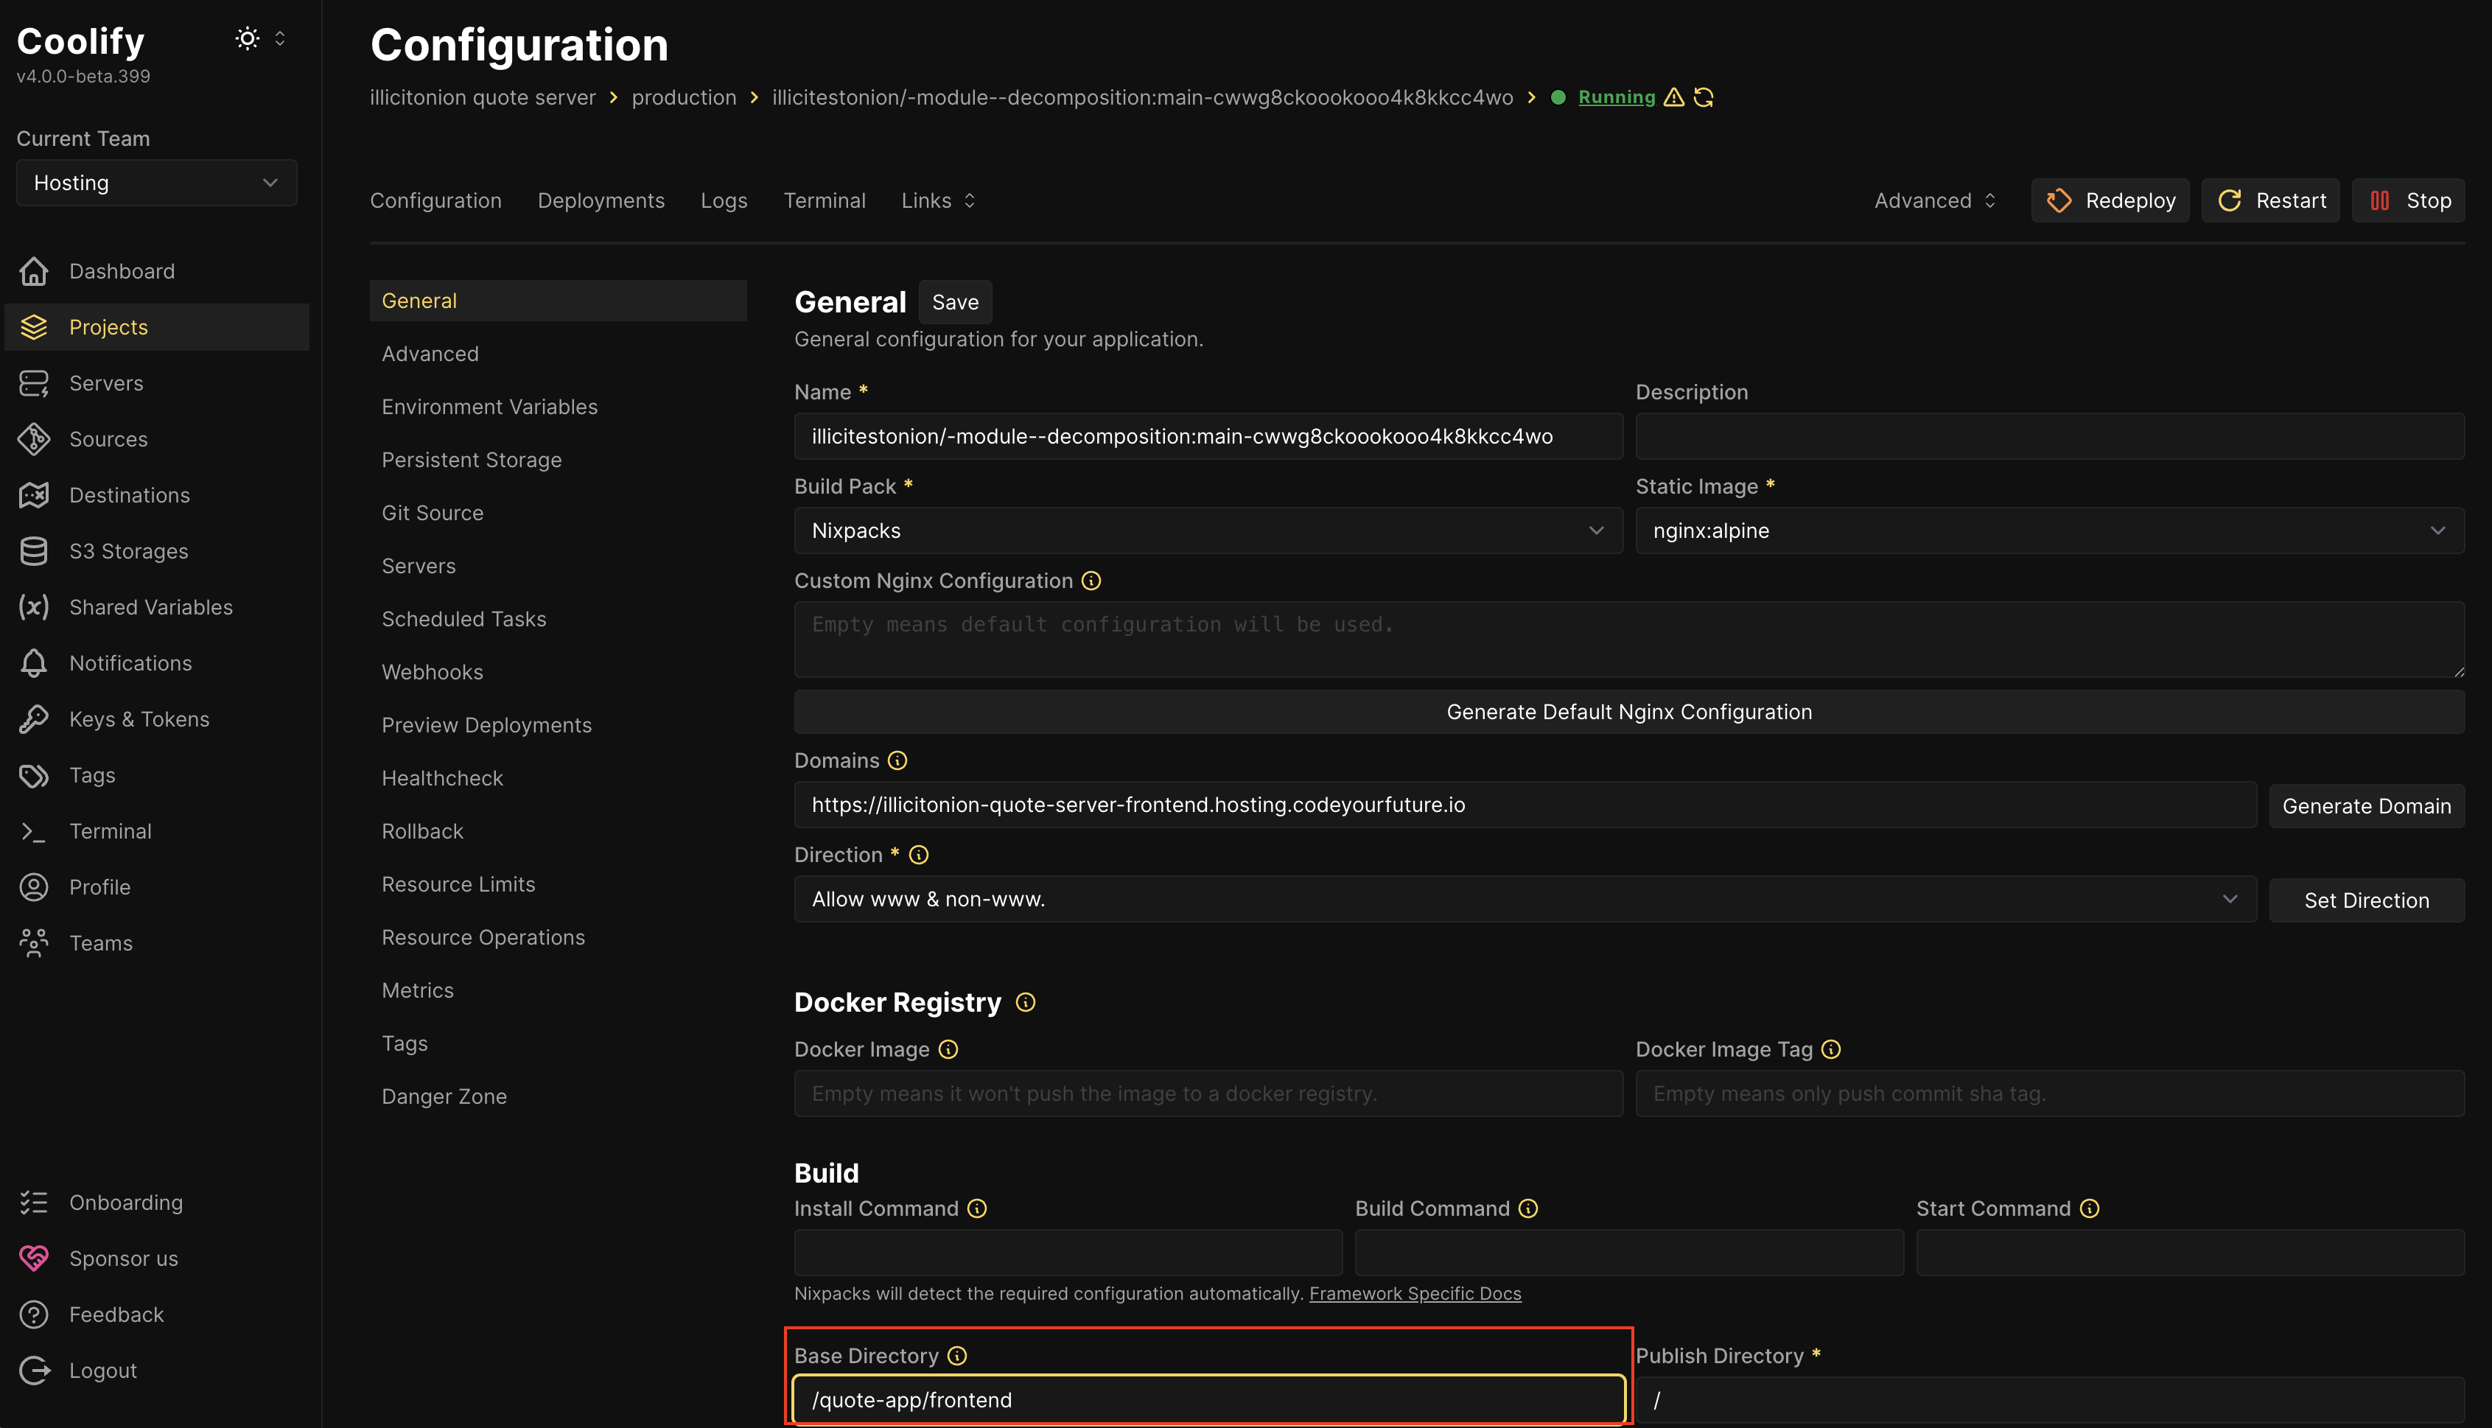The image size is (2492, 1428).
Task: Open the Keys & Tokens page
Action: tap(139, 718)
